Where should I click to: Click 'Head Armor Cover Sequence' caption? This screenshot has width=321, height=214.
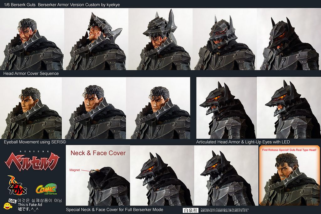click(31, 73)
